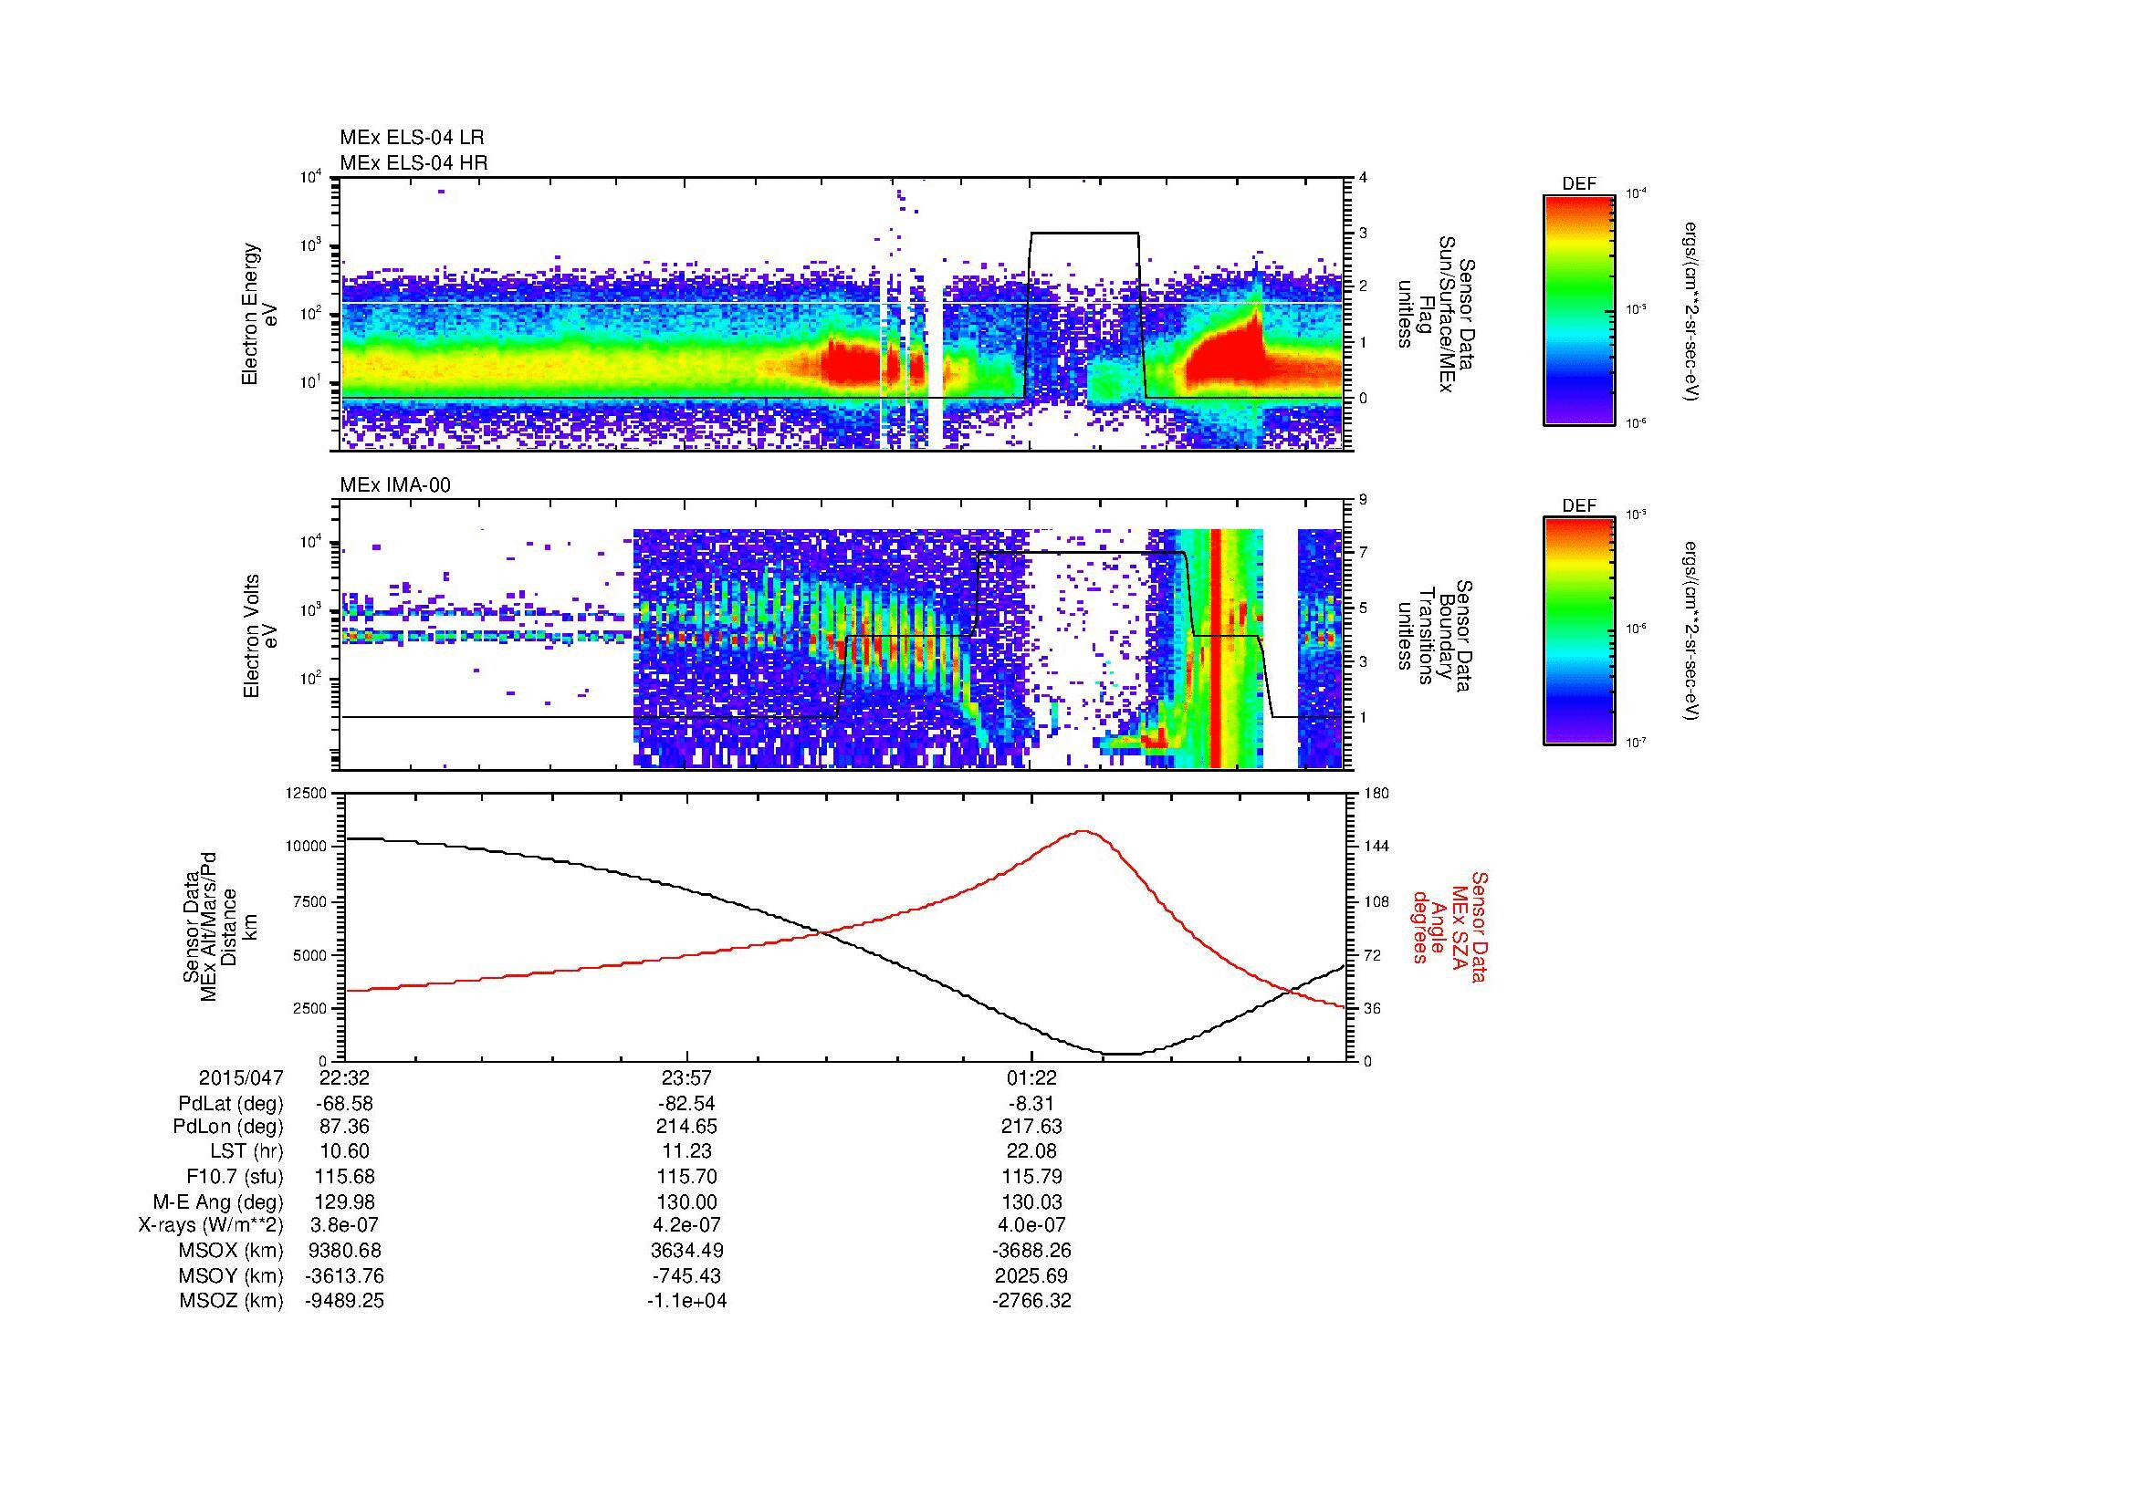Click the MSOY (km) row label
The width and height of the screenshot is (2135, 1508).
[231, 1275]
